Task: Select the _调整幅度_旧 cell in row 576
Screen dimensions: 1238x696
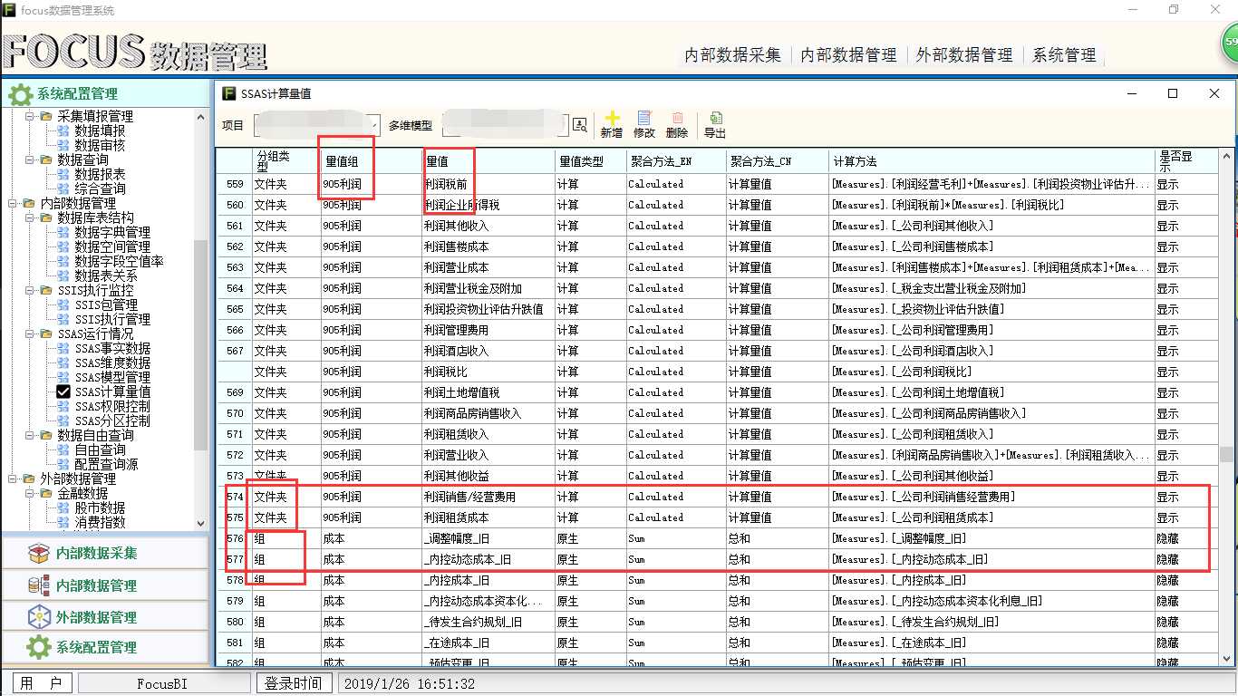Action: [x=488, y=538]
